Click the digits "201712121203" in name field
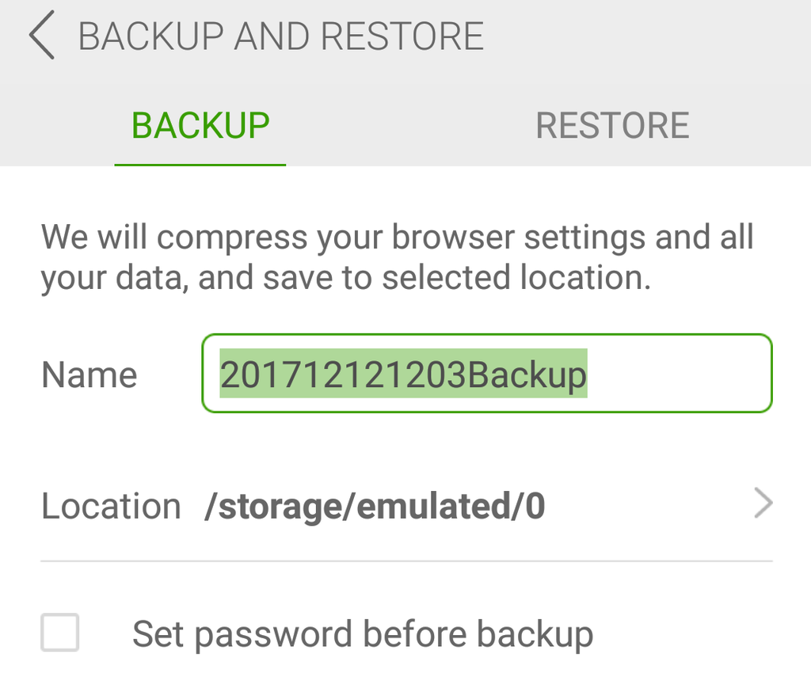Image resolution: width=811 pixels, height=677 pixels. click(343, 375)
